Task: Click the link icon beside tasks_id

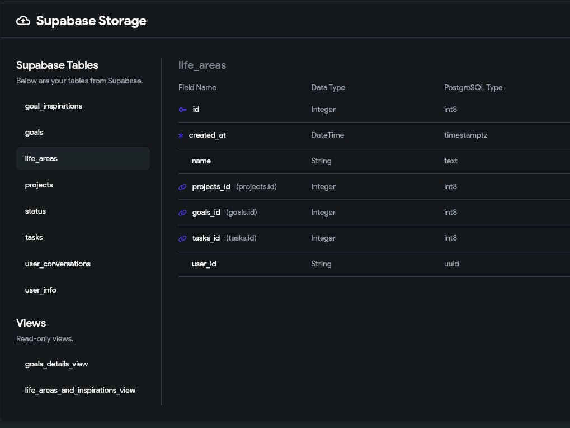Action: (182, 238)
